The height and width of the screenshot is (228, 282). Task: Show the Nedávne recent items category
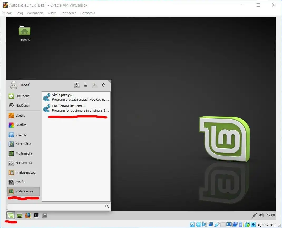[x=23, y=106]
